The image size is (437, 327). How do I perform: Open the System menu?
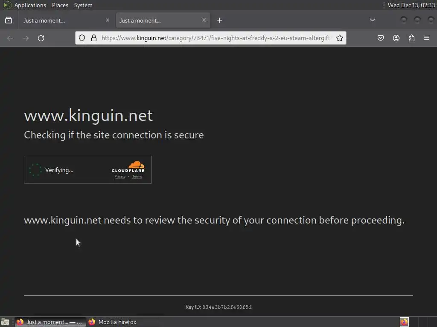click(83, 5)
